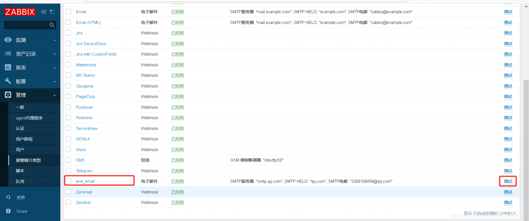Click the Z icon beside Share
The image size is (529, 221).
pyautogui.click(x=8, y=211)
